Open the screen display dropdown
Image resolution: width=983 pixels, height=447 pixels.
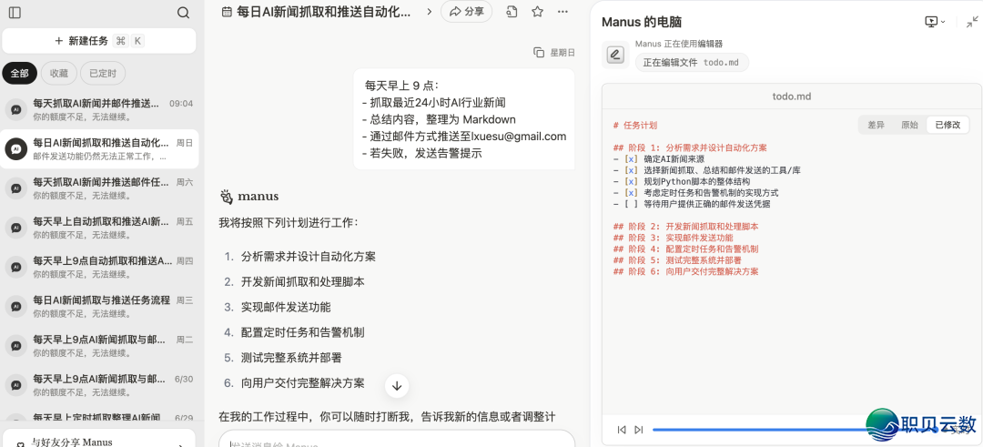tap(935, 21)
